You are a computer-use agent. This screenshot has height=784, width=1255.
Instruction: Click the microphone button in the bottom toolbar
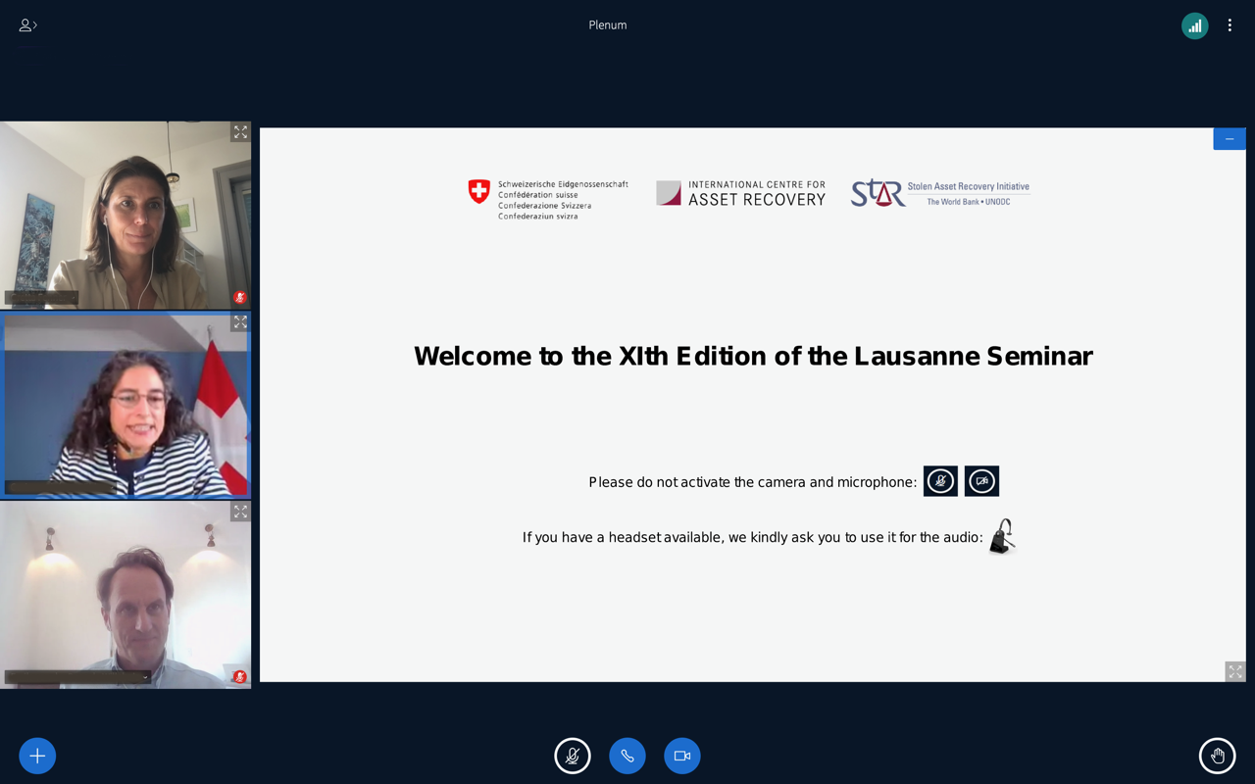click(573, 756)
